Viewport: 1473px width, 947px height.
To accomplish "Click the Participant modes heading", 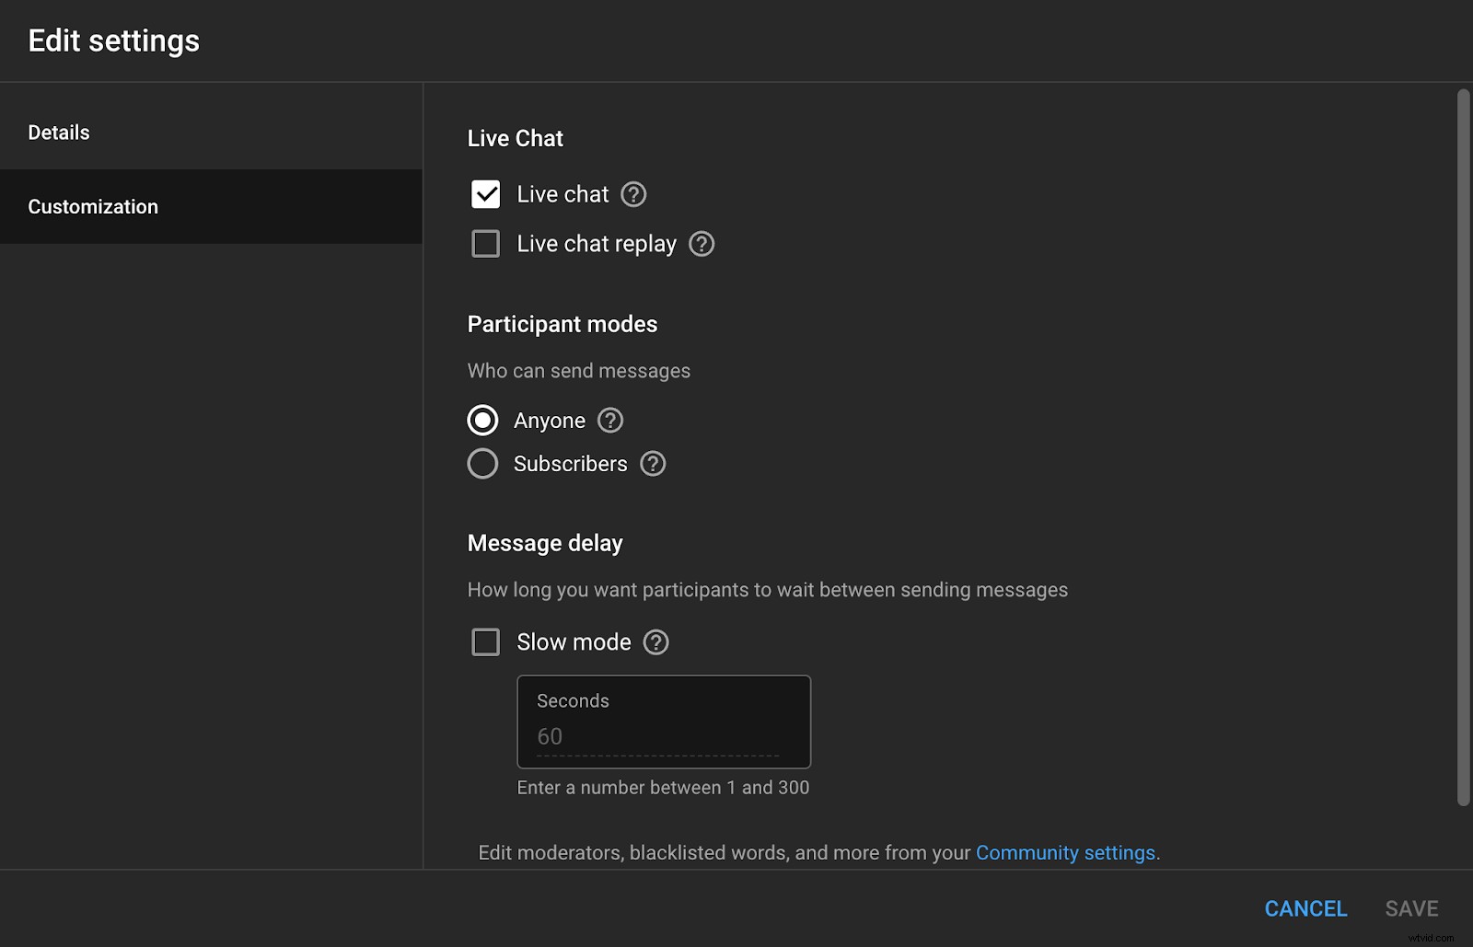I will click(563, 324).
